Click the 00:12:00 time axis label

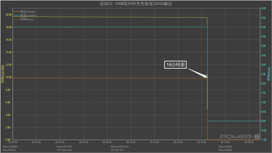[x=155, y=142]
